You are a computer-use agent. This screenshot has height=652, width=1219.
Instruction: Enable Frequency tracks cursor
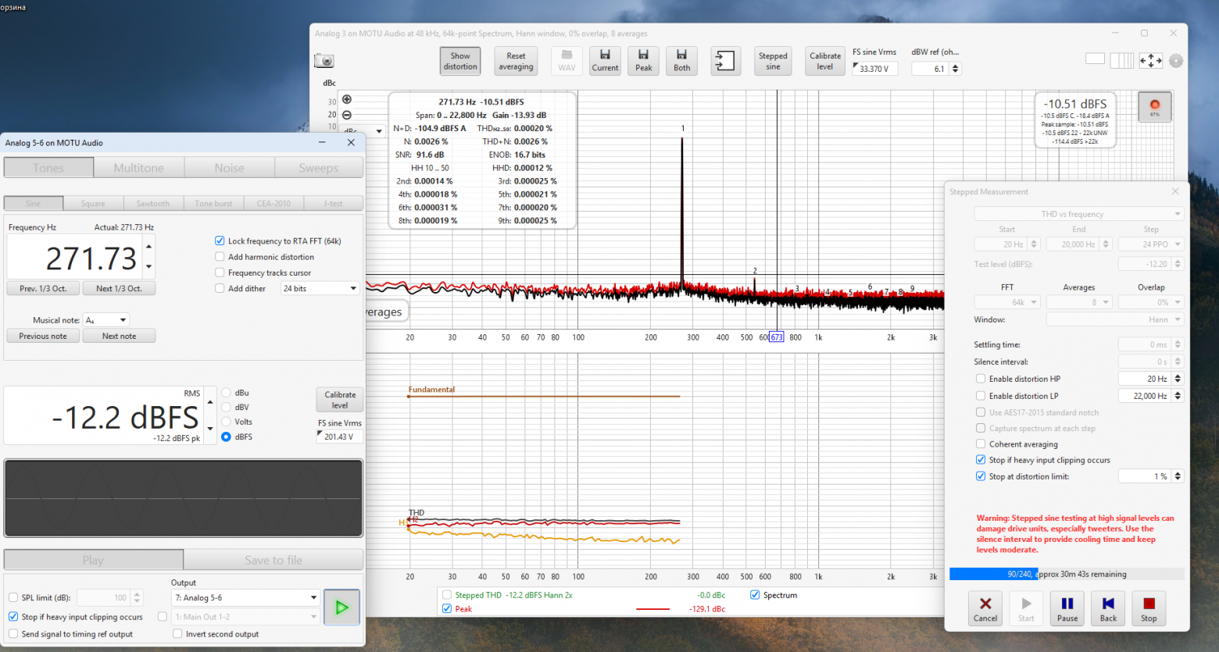[220, 273]
